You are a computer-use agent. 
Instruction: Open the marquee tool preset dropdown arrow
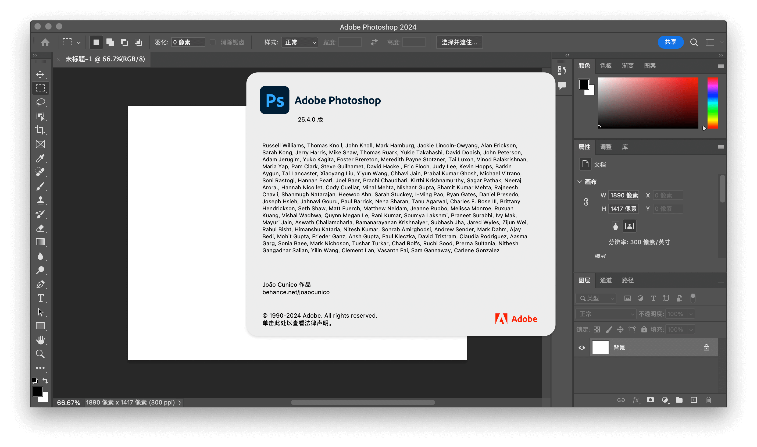[79, 43]
